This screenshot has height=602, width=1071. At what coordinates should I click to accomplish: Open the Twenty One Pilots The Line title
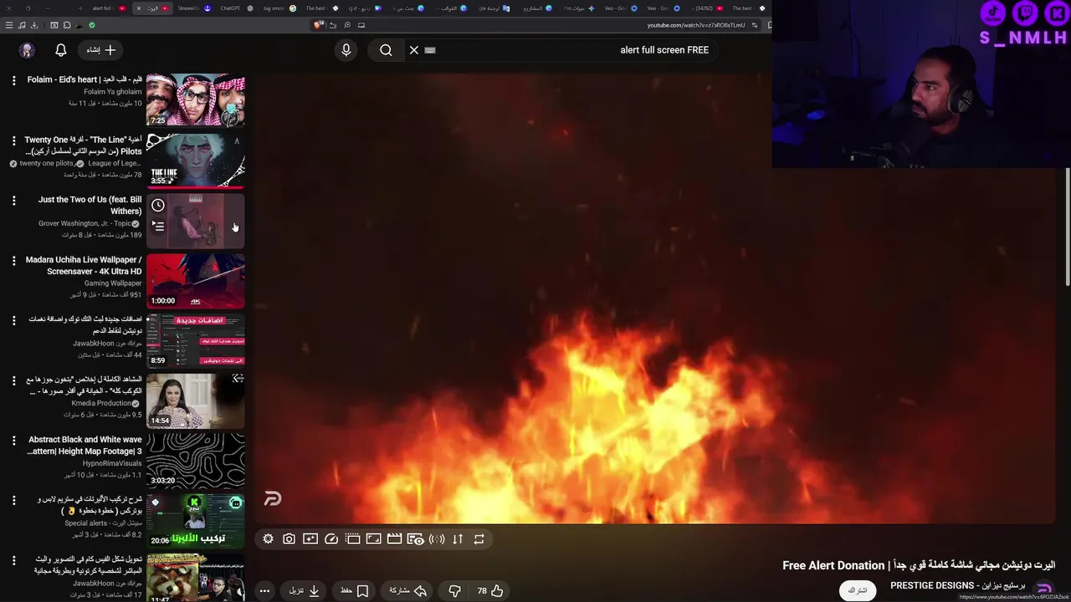(x=83, y=145)
